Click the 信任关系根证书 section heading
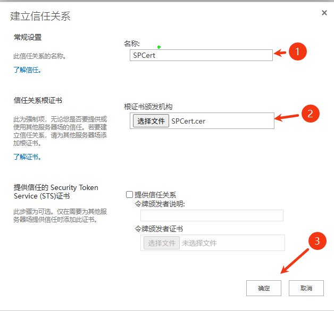The height and width of the screenshot is (311, 334). (x=38, y=100)
